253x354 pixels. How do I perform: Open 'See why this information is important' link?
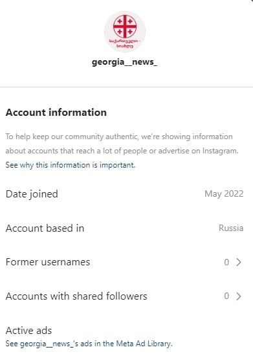click(x=71, y=165)
